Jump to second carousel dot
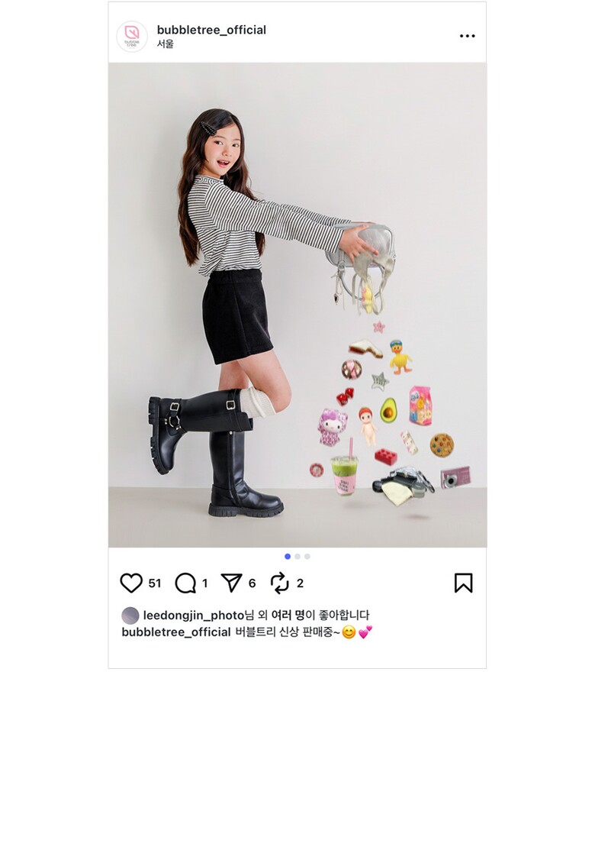The width and height of the screenshot is (595, 866). 297,556
